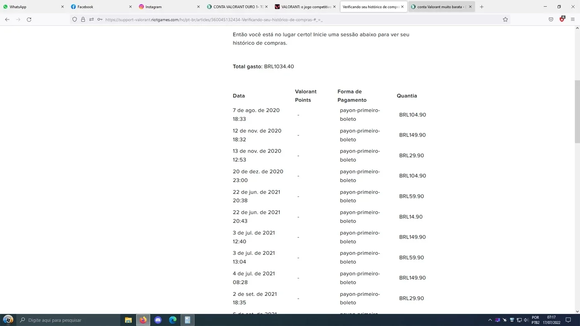
Task: Click the taskbar search box
Action: [68, 320]
